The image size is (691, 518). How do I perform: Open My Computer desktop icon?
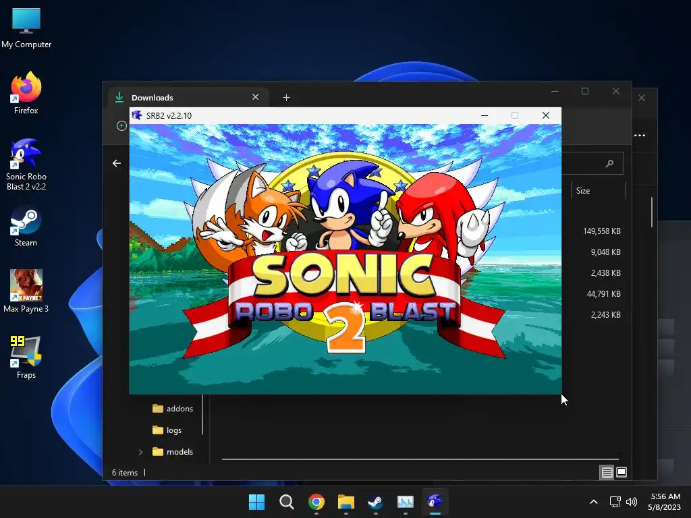click(26, 28)
